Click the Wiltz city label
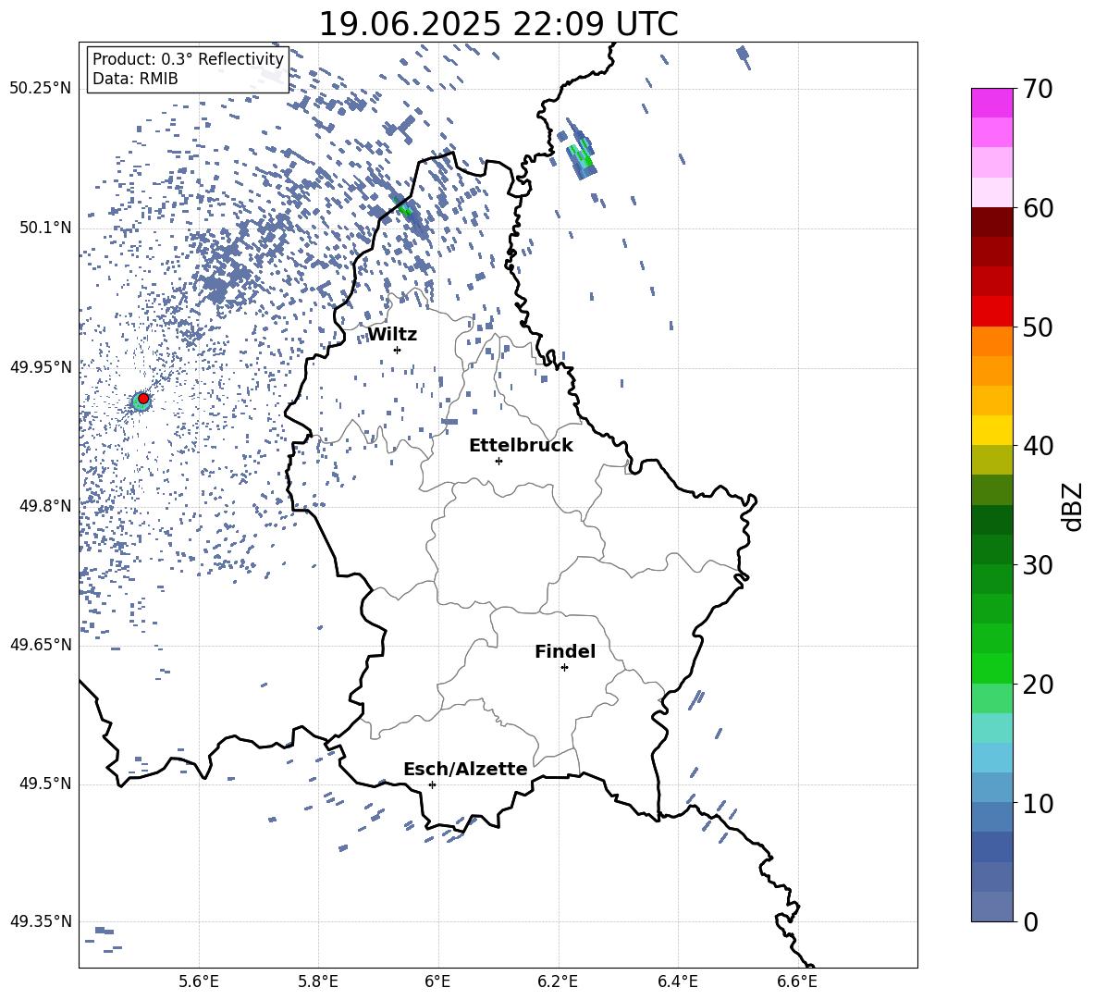The image size is (1095, 1000). 392,335
